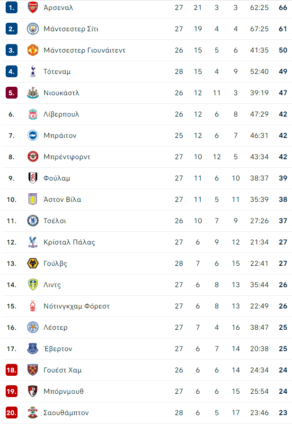
Task: Click the Nottingham Forest tree crest
Action: (33, 306)
